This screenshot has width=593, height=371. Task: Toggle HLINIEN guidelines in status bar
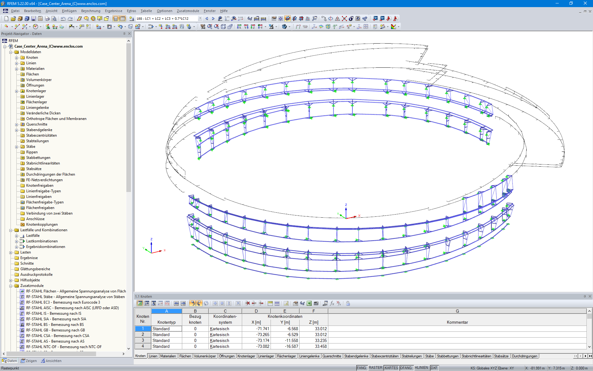coord(421,368)
